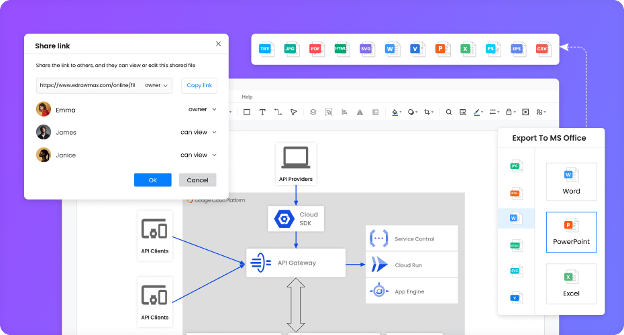Select the App Engine box
The width and height of the screenshot is (624, 335).
tap(411, 291)
